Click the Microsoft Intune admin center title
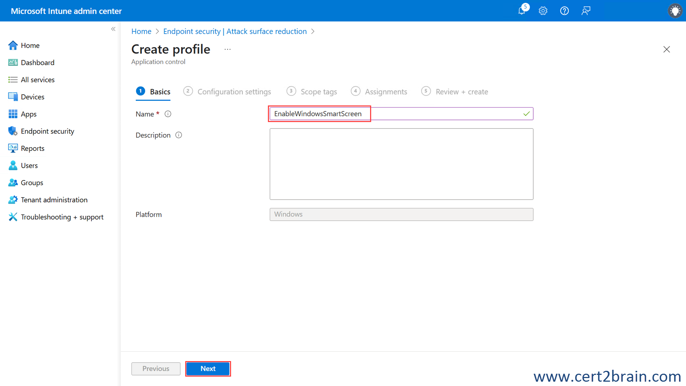686x386 pixels. pyautogui.click(x=66, y=11)
